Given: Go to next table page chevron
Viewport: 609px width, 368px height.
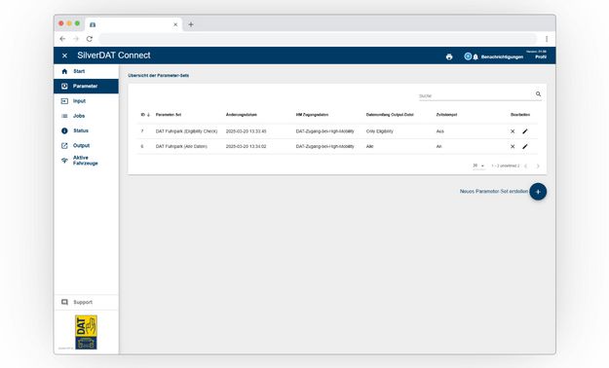Looking at the screenshot, I should 538,166.
